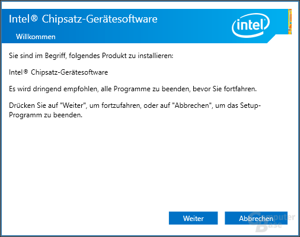Click the ® symbol in the header title
The image size is (300, 237).
(34, 18)
